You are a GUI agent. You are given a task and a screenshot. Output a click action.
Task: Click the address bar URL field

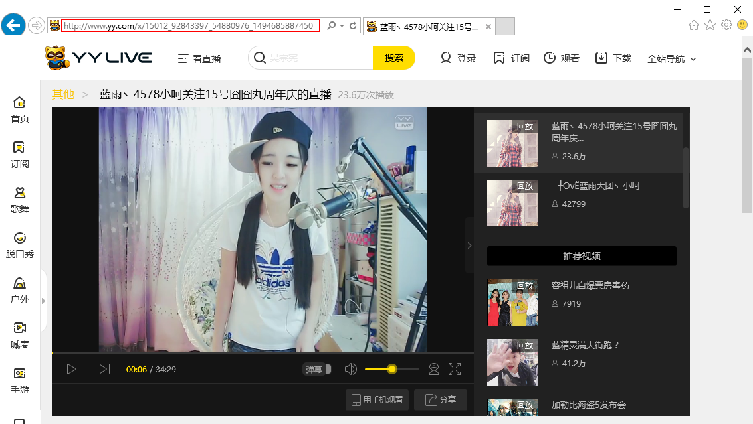pyautogui.click(x=191, y=25)
